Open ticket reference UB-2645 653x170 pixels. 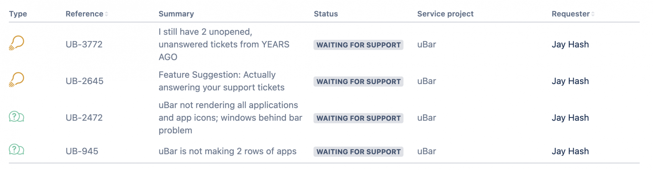85,81
